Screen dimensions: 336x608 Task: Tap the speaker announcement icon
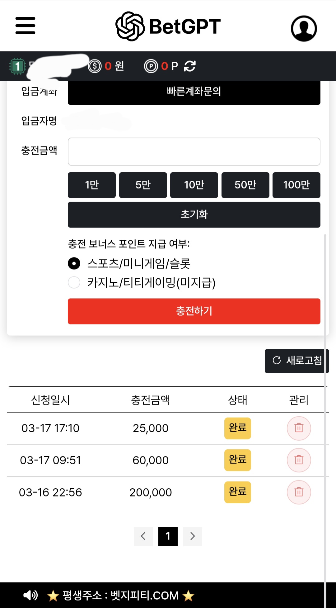tap(30, 595)
